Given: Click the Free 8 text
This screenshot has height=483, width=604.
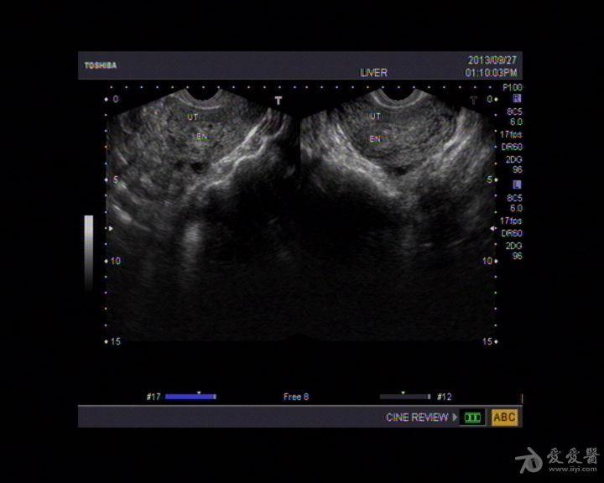Looking at the screenshot, I should click(296, 397).
